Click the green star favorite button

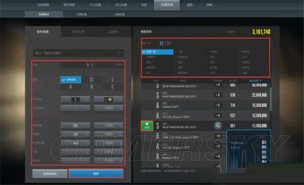pyautogui.click(x=147, y=126)
